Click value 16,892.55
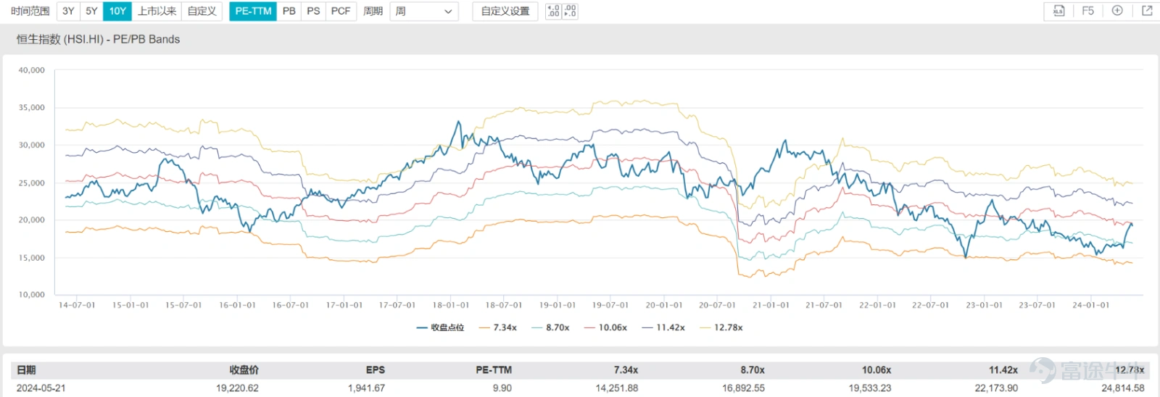 tap(743, 388)
